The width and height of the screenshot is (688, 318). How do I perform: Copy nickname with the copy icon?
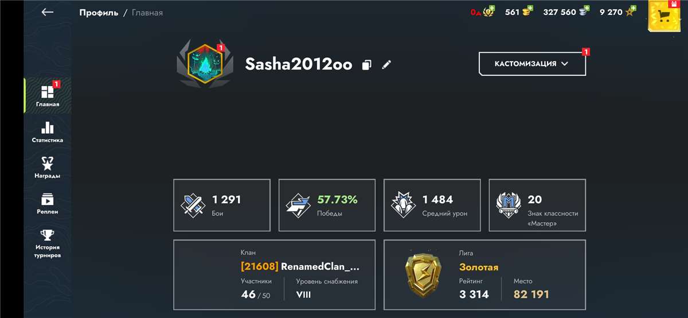pyautogui.click(x=367, y=65)
